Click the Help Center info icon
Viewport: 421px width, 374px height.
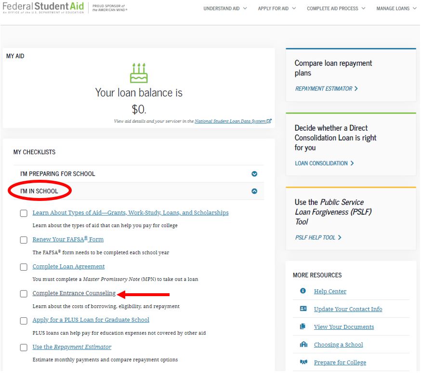pyautogui.click(x=303, y=291)
